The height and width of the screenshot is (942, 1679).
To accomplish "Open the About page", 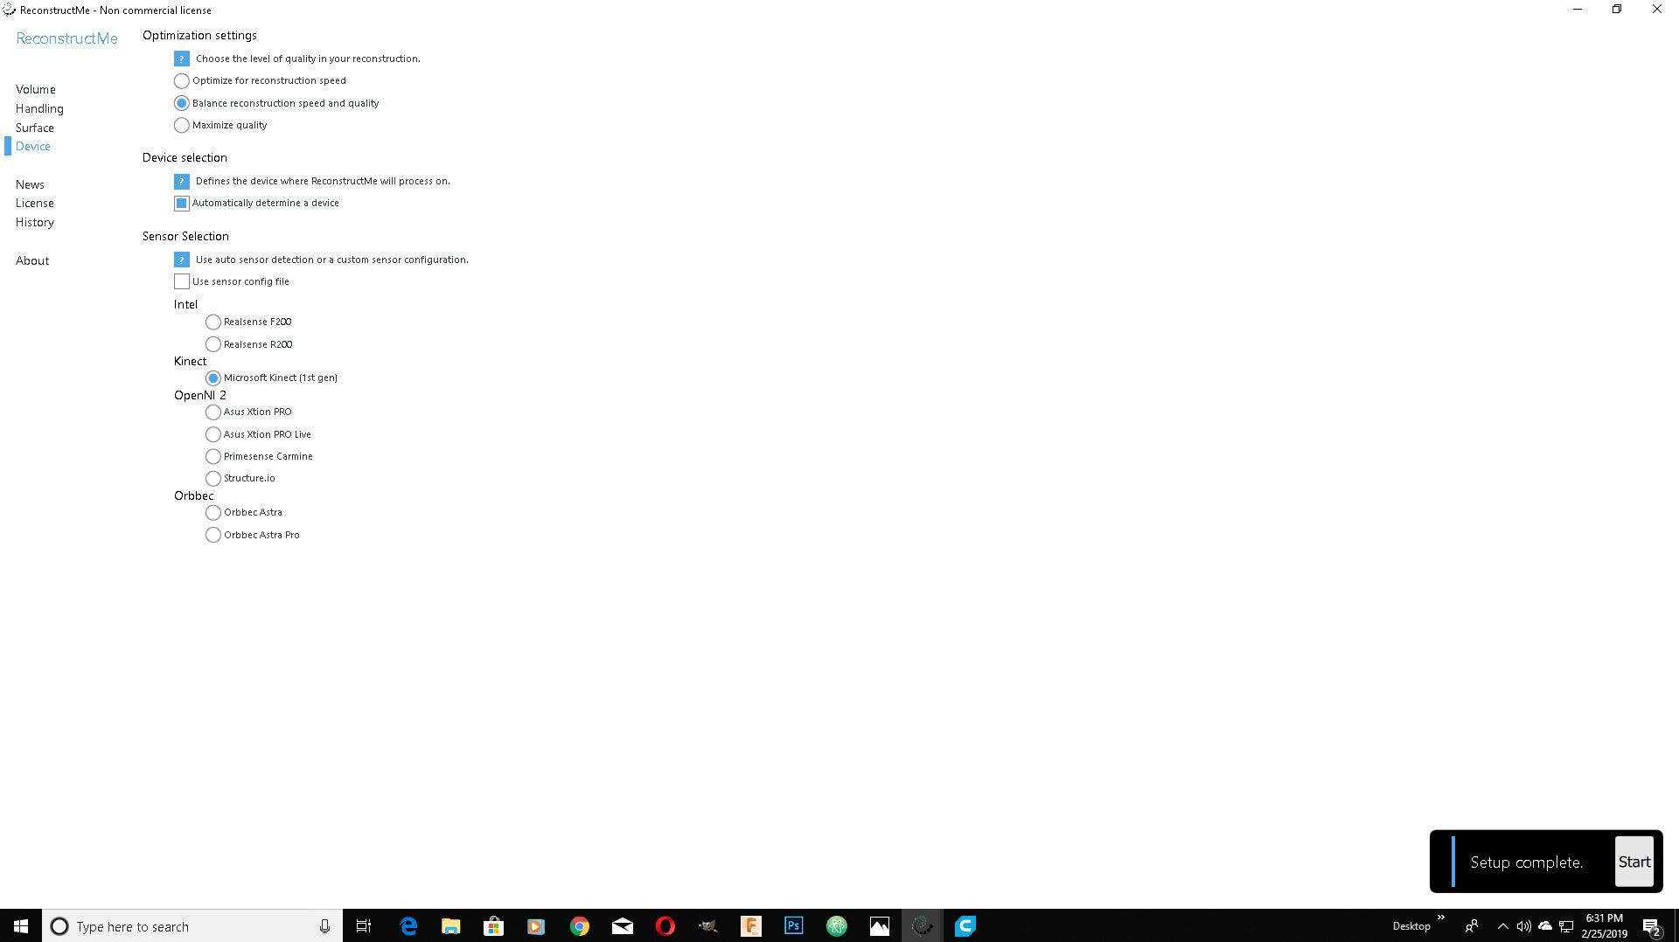I will pos(32,260).
